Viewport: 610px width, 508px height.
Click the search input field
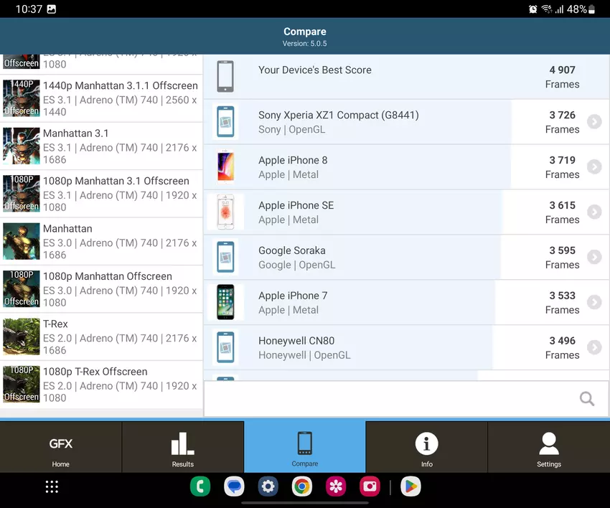(x=388, y=399)
